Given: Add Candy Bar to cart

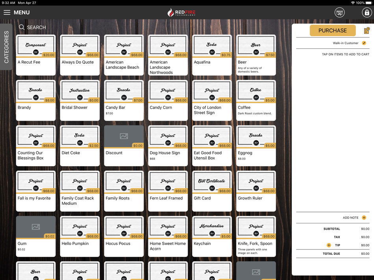Looking at the screenshot, I should click(124, 100).
